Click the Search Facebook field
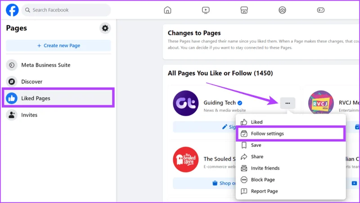Viewport: 360px width, 203px height. click(x=66, y=10)
